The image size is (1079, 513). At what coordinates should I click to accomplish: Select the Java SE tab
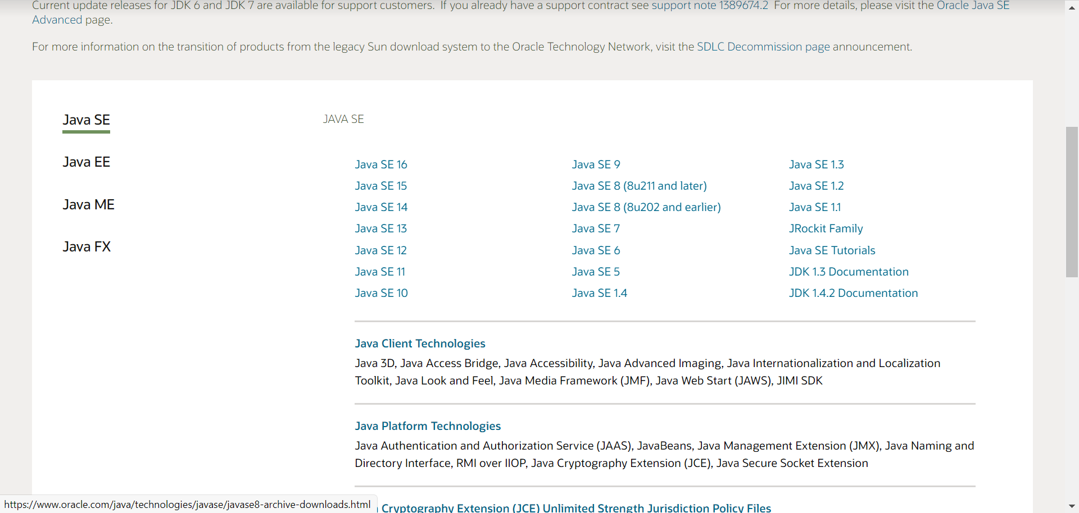click(x=86, y=120)
